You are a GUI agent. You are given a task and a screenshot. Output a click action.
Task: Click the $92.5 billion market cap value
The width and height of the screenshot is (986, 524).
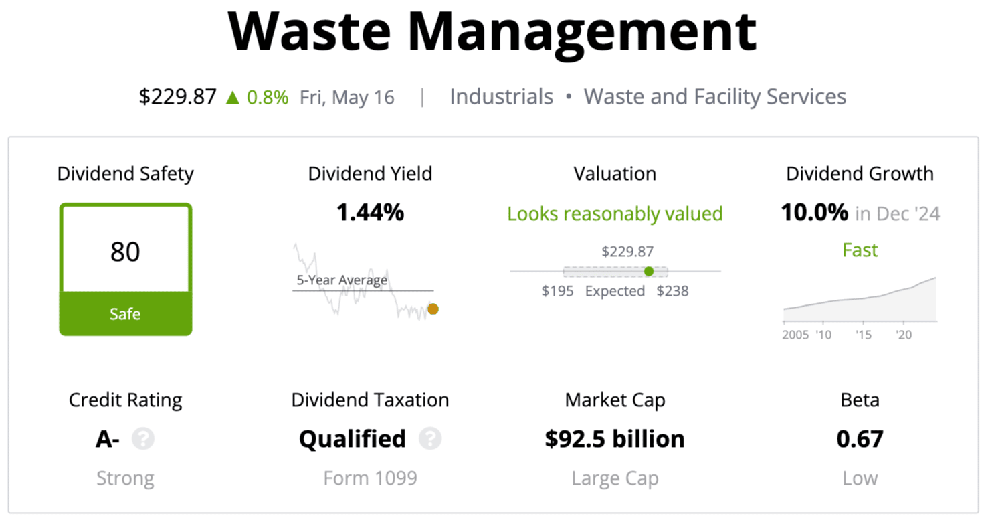[x=615, y=439]
